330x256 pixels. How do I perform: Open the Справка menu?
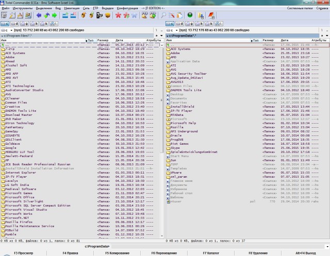tap(322, 8)
